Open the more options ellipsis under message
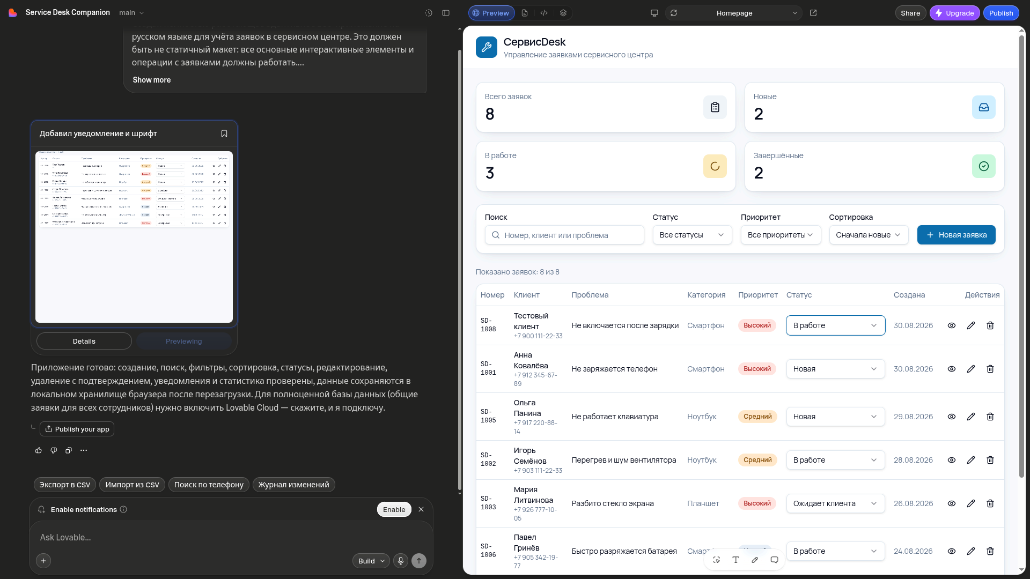 (84, 450)
